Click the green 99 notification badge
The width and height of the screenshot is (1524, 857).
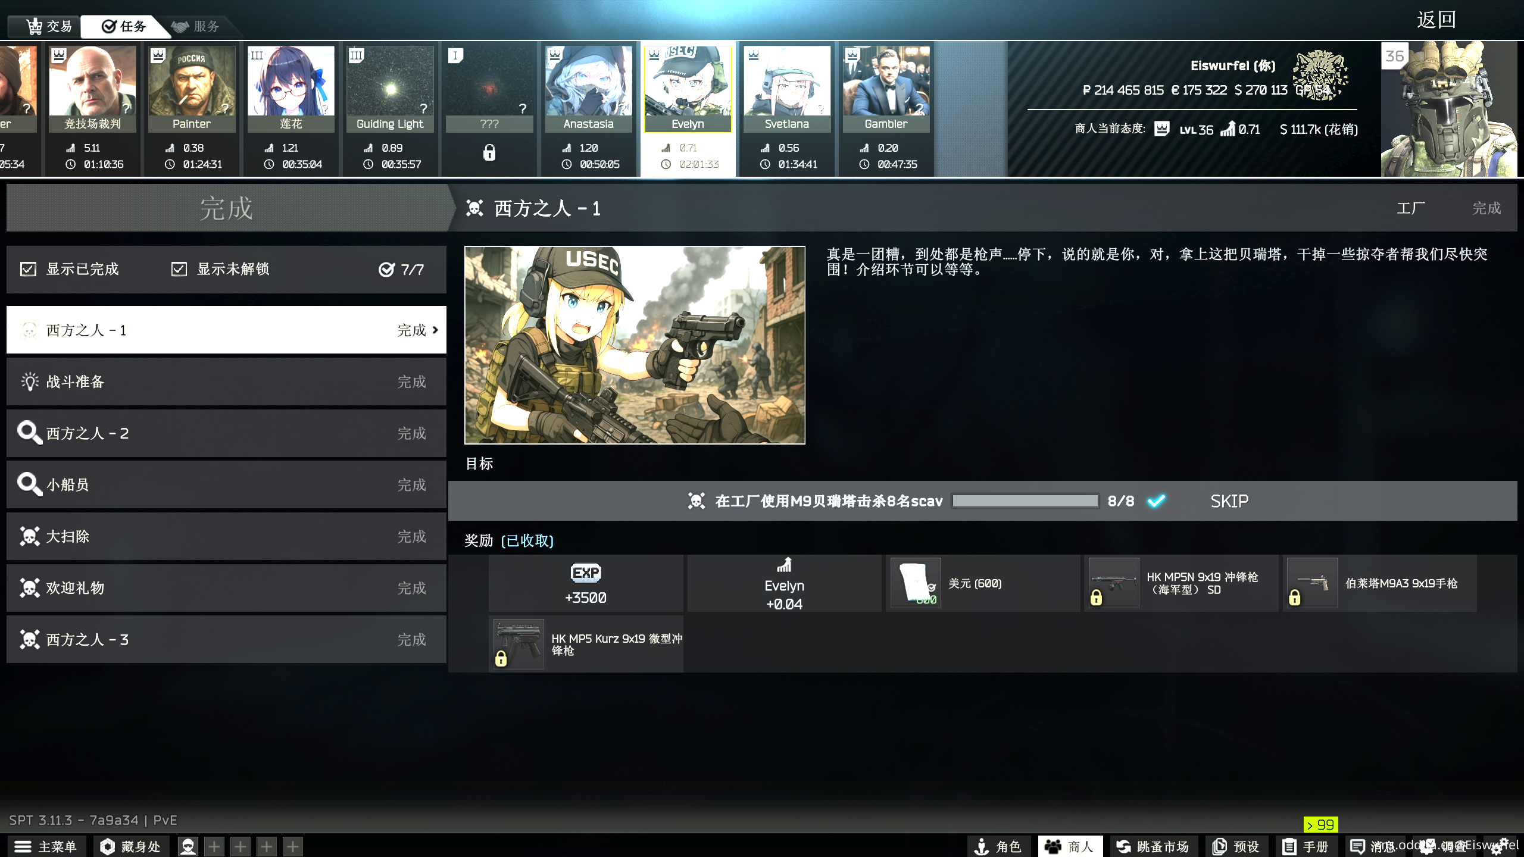[1320, 824]
